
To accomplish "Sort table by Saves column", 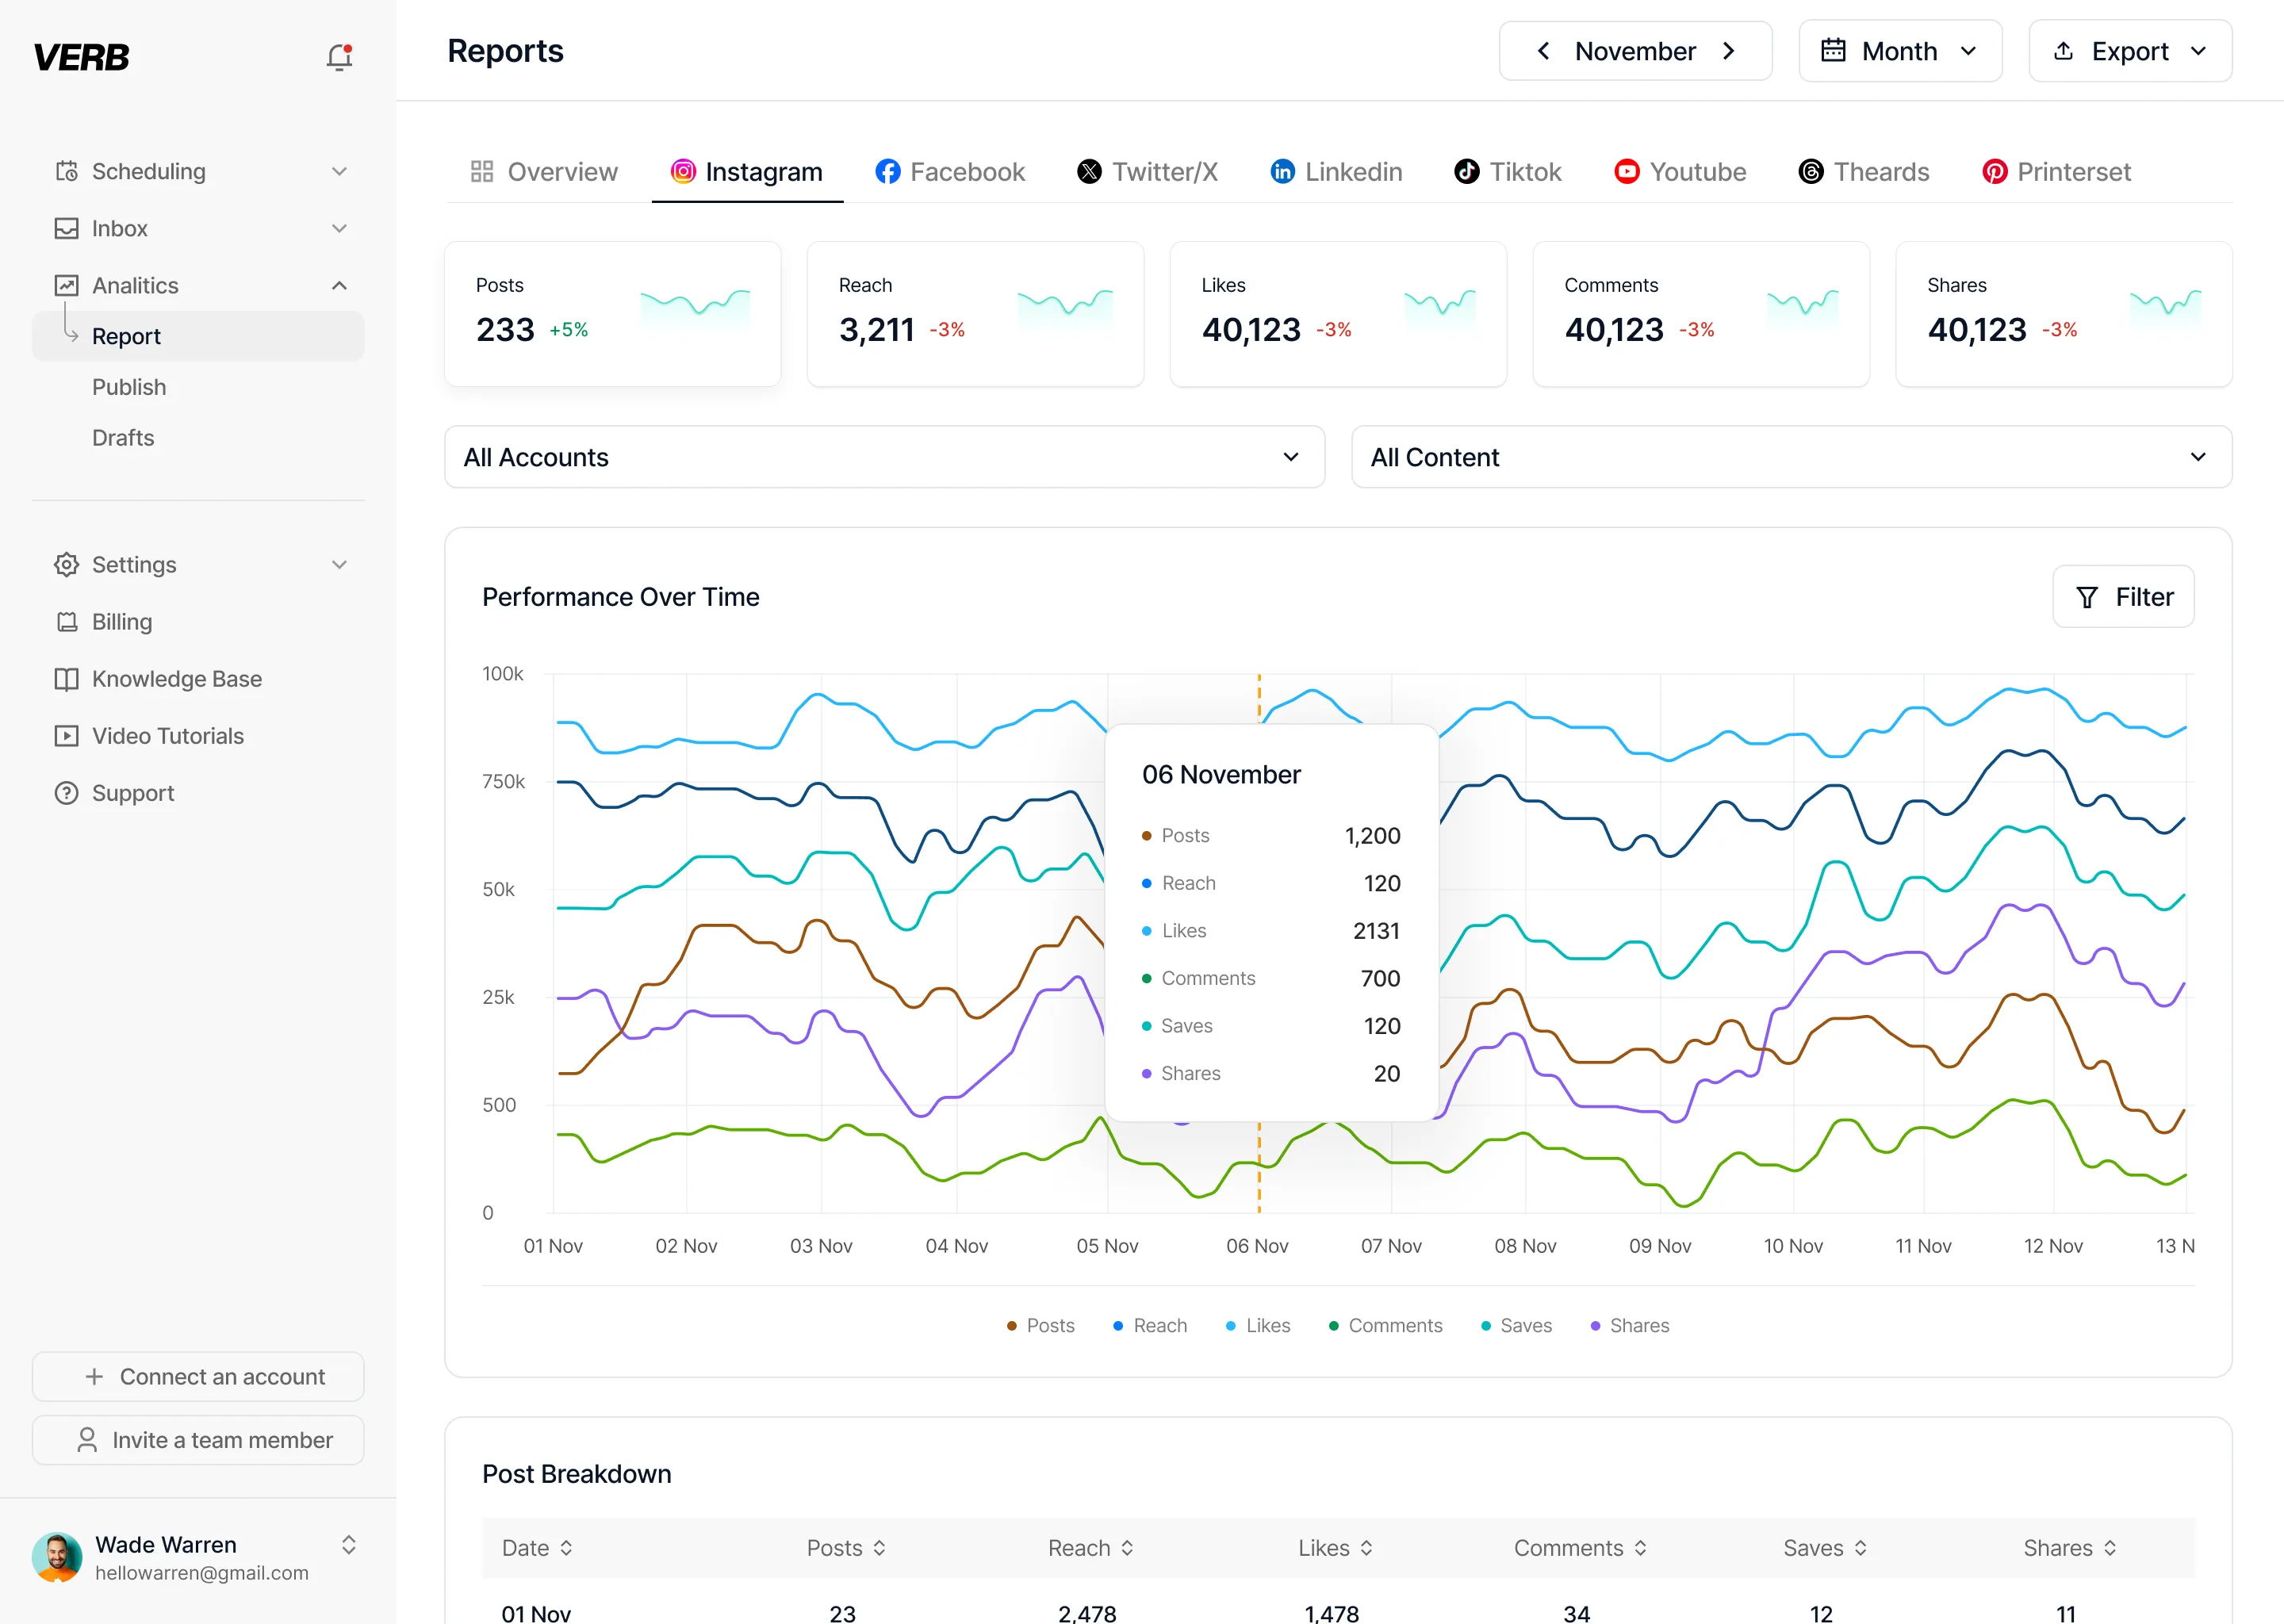I will pos(1825,1548).
